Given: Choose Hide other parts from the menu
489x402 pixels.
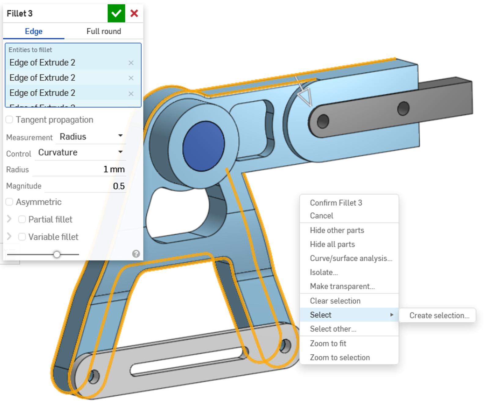Looking at the screenshot, I should tap(337, 230).
